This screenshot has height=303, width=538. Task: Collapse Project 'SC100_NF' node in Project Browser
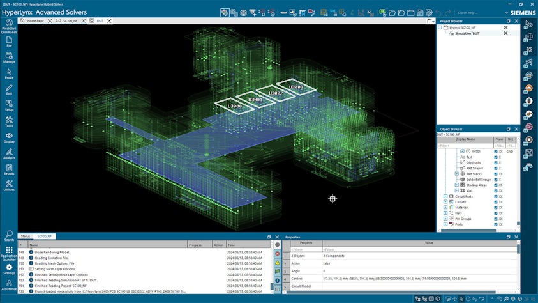point(440,27)
